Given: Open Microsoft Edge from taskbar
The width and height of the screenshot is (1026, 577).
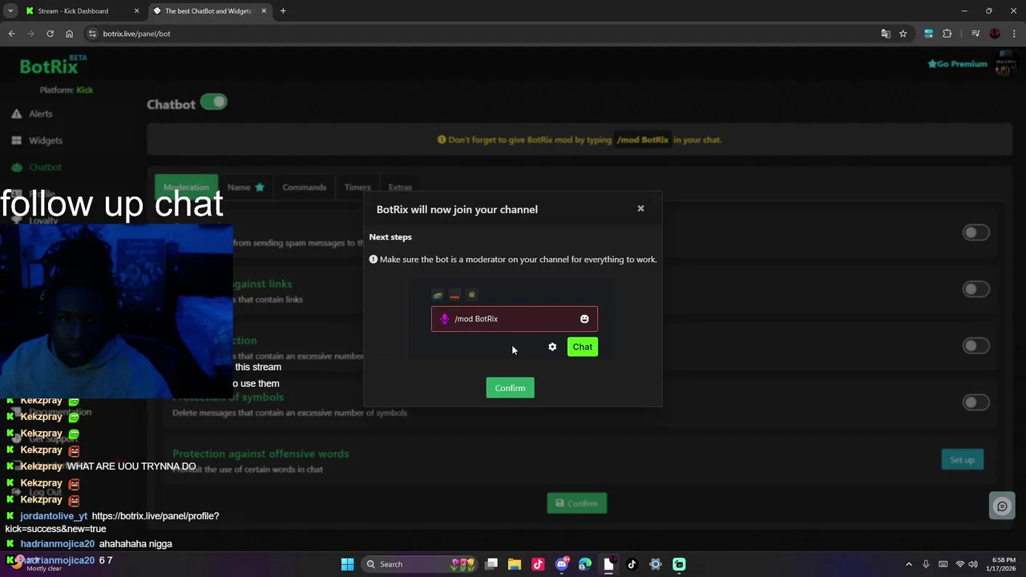Looking at the screenshot, I should tap(585, 564).
